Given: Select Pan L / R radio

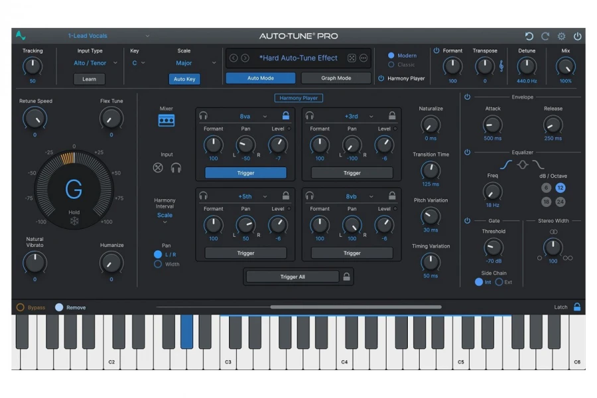Looking at the screenshot, I should coord(158,255).
